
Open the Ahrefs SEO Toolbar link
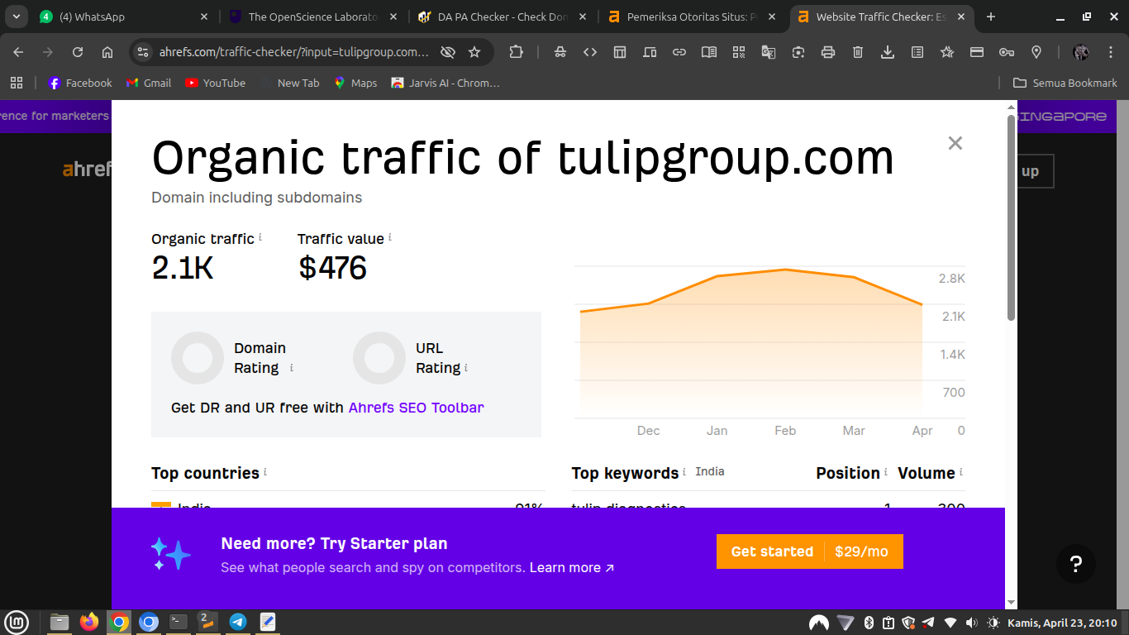point(417,408)
